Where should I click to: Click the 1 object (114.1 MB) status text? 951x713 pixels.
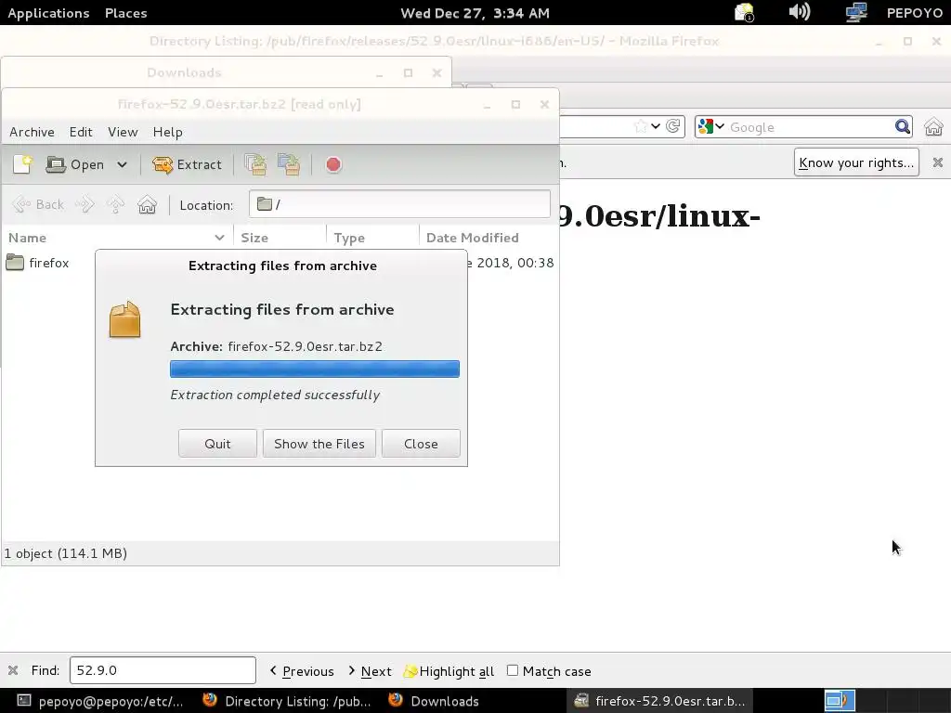(x=66, y=553)
